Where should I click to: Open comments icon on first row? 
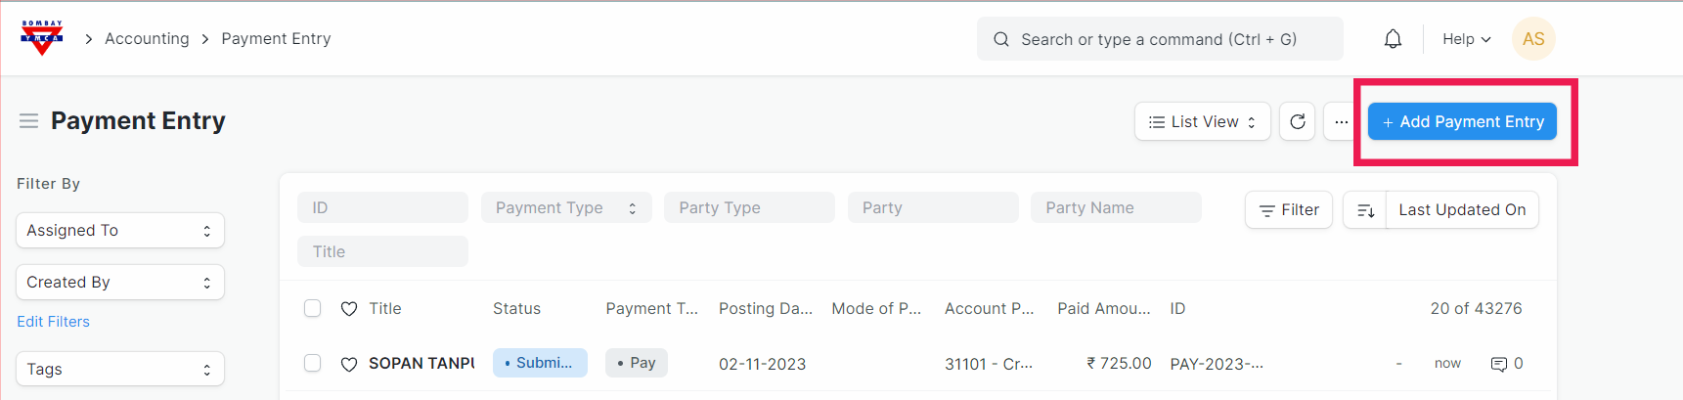coord(1498,364)
